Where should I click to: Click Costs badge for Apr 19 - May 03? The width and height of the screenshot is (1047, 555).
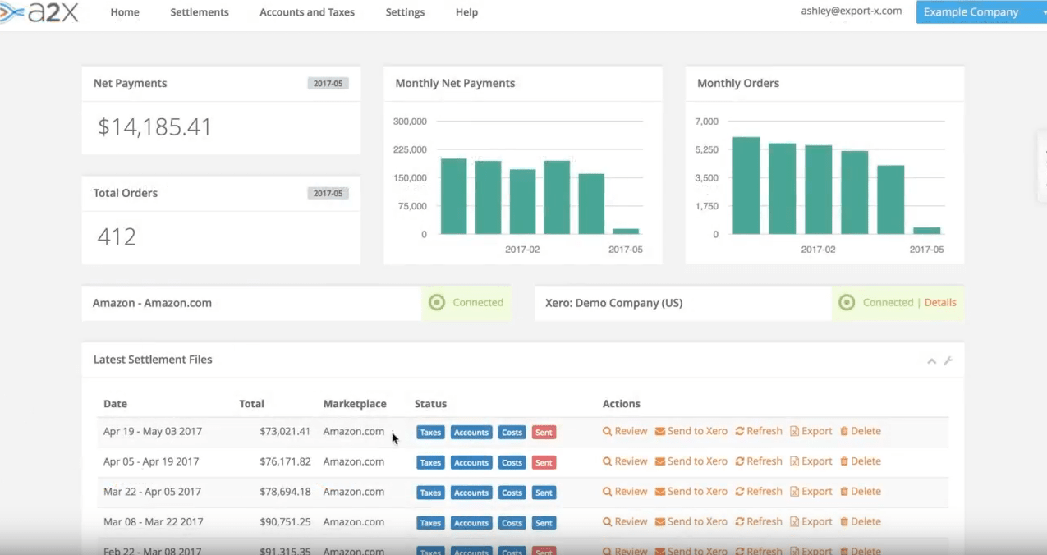tap(512, 433)
